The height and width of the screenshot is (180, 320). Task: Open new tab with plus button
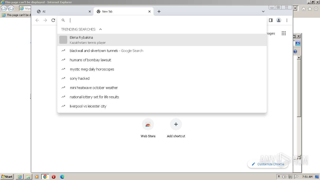click(159, 11)
